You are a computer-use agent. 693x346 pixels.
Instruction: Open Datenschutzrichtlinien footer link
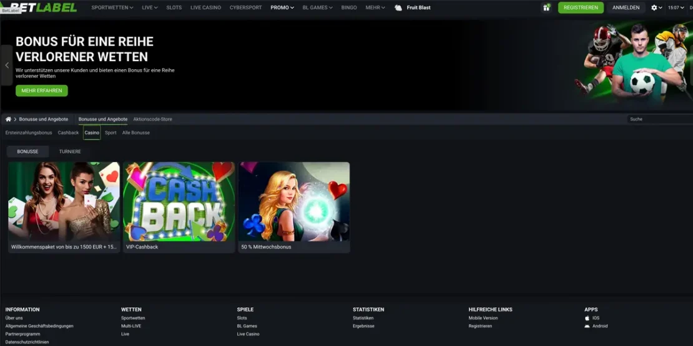point(27,342)
